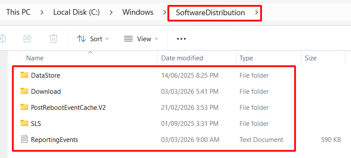Click the SLS folder icon
This screenshot has height=158, width=351.
tap(24, 123)
